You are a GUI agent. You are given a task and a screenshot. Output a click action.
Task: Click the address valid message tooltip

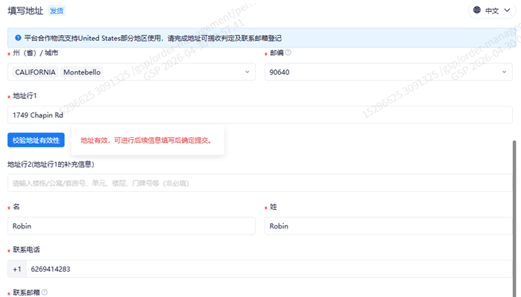pos(148,140)
